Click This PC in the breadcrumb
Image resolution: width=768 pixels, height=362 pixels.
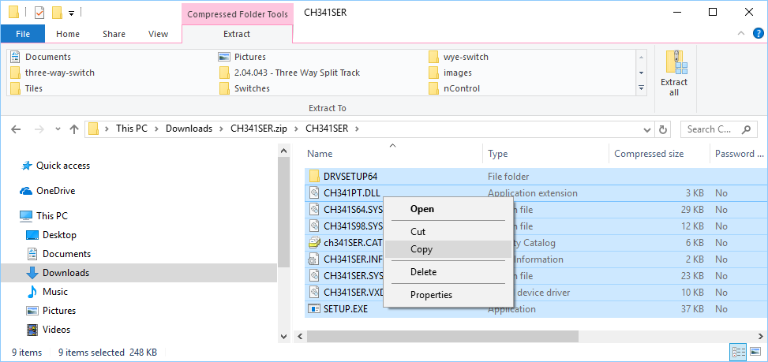tap(131, 129)
